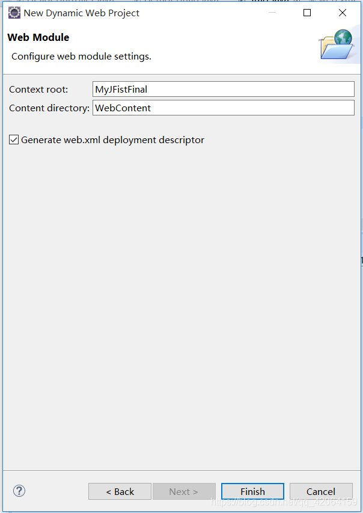Click the Eclipse icon in the title bar

pos(14,13)
